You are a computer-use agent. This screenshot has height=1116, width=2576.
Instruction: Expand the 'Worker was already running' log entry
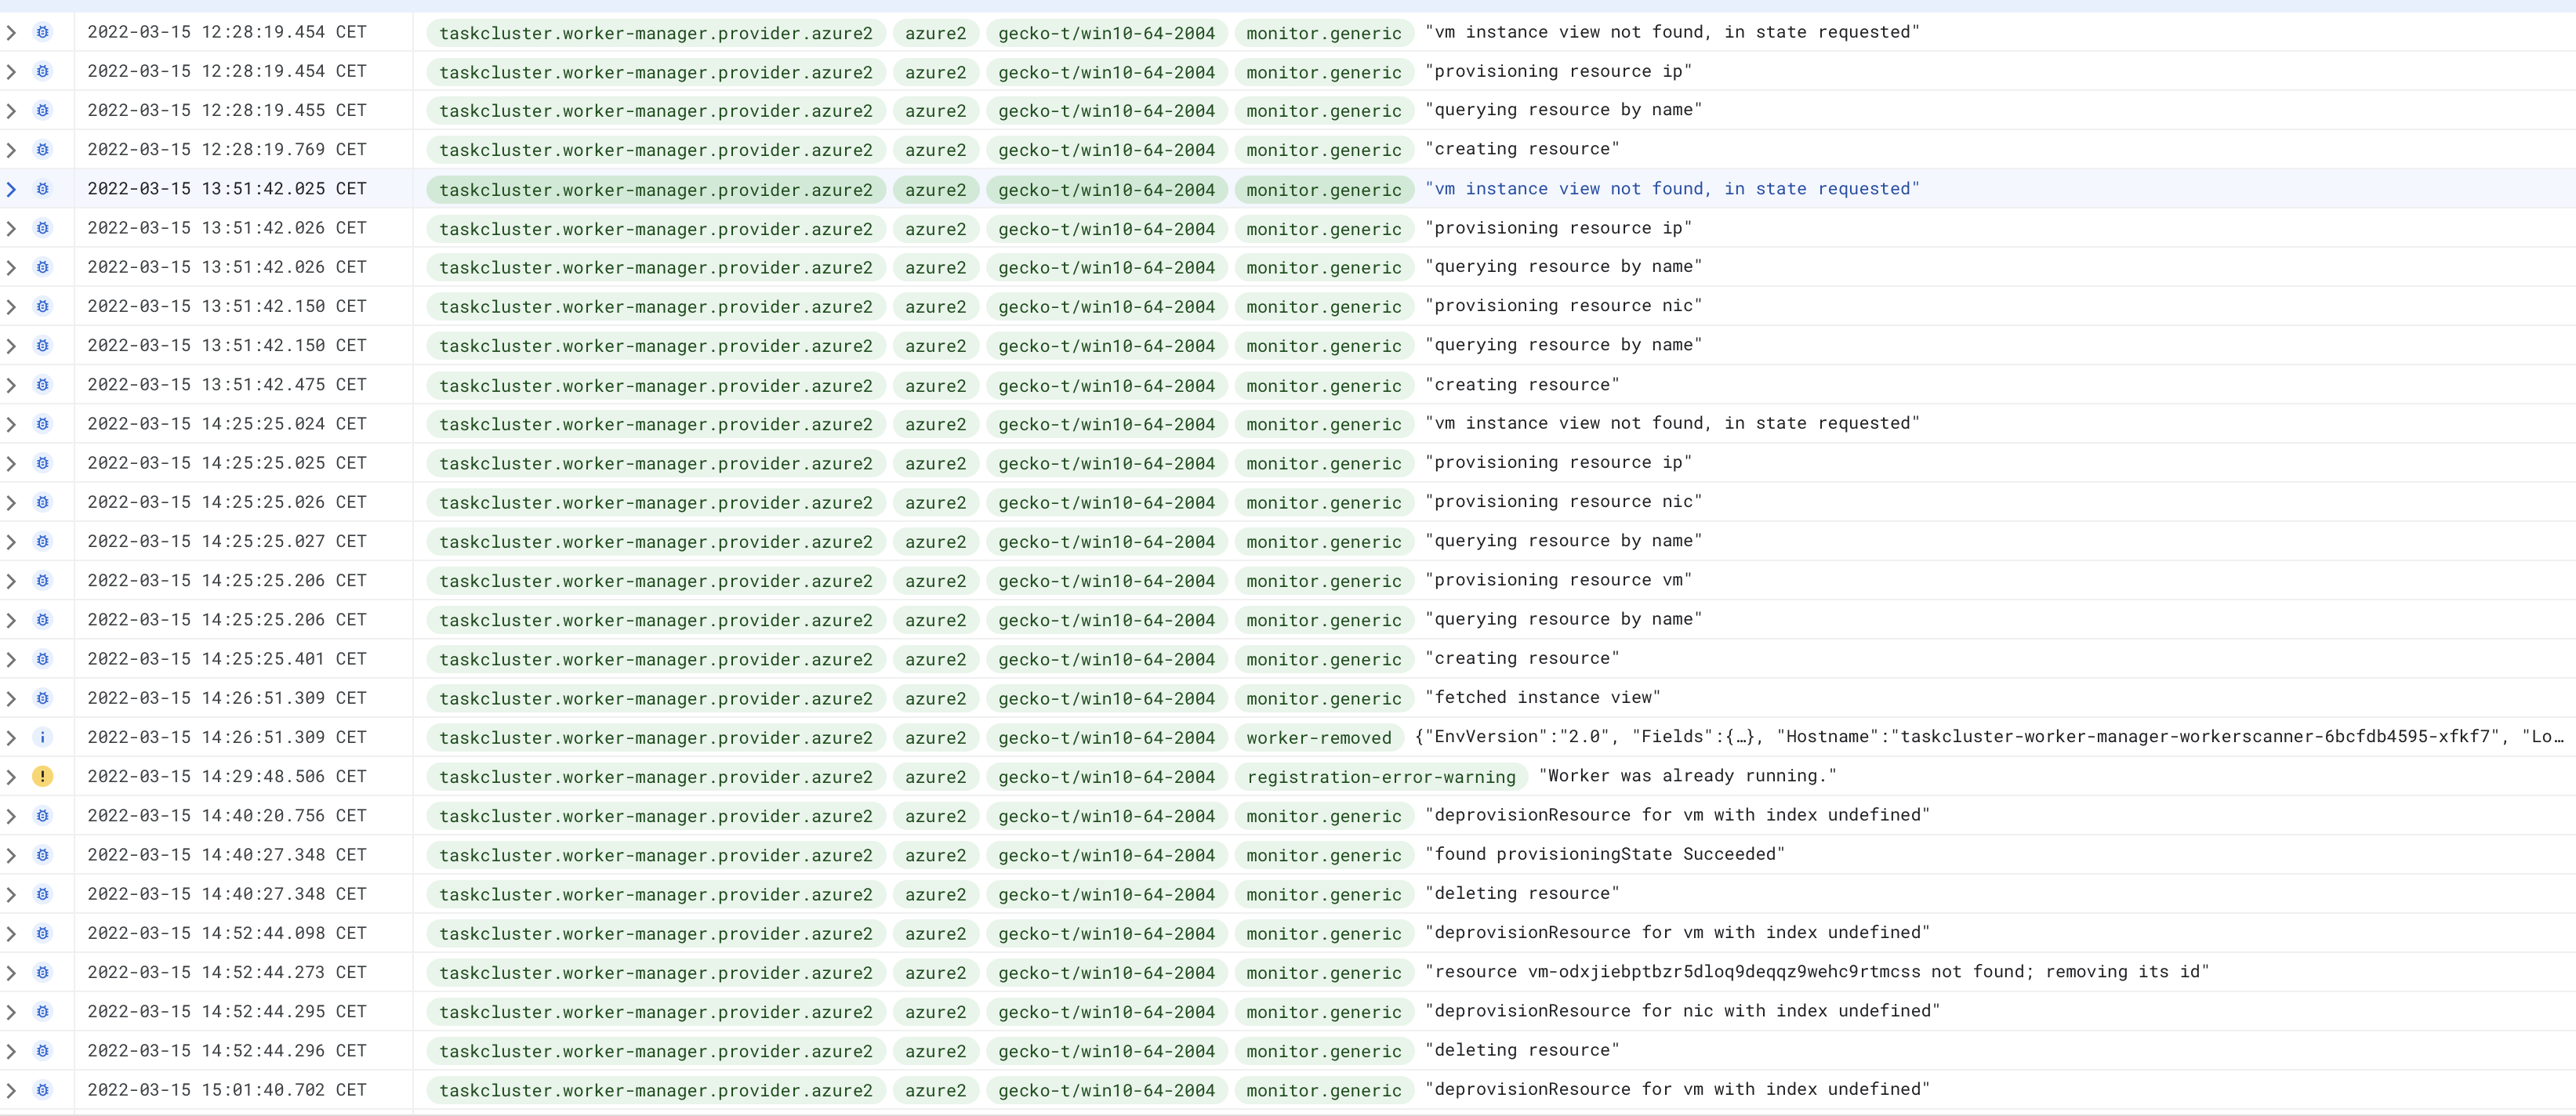pos(12,776)
